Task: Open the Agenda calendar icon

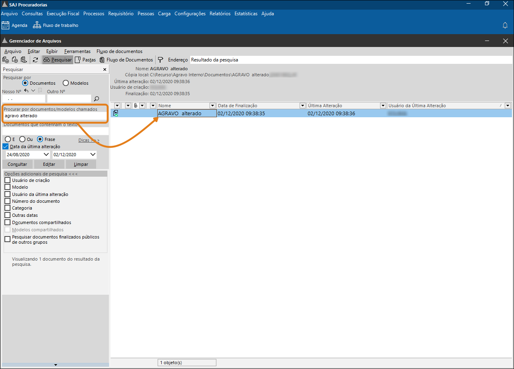Action: coord(6,25)
